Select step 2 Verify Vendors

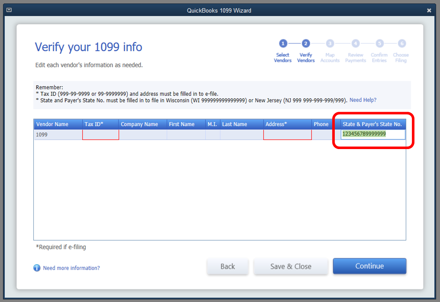(x=306, y=51)
